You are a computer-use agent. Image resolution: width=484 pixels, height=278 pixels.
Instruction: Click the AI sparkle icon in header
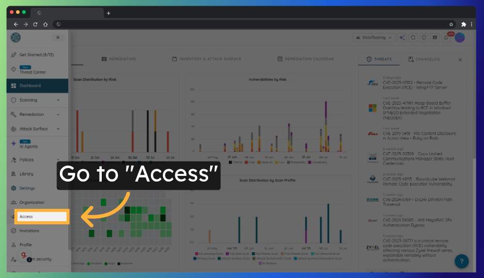[x=402, y=38]
